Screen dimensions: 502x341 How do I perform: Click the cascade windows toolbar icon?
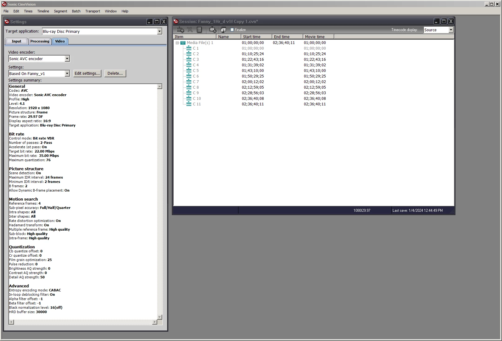click(223, 30)
